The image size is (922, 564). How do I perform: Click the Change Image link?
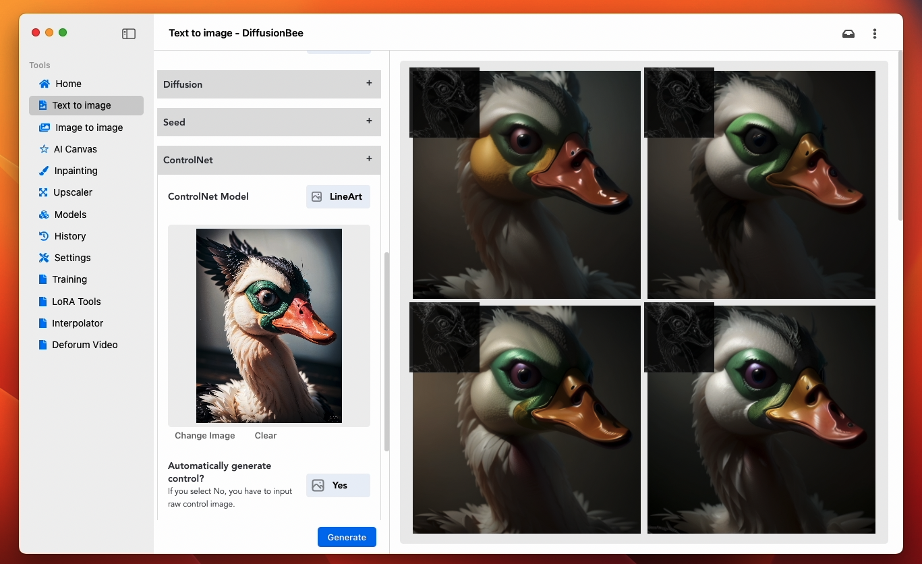pyautogui.click(x=205, y=436)
